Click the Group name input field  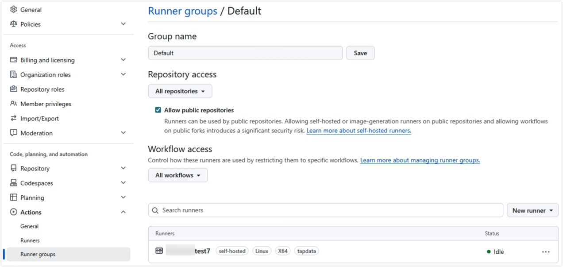245,53
